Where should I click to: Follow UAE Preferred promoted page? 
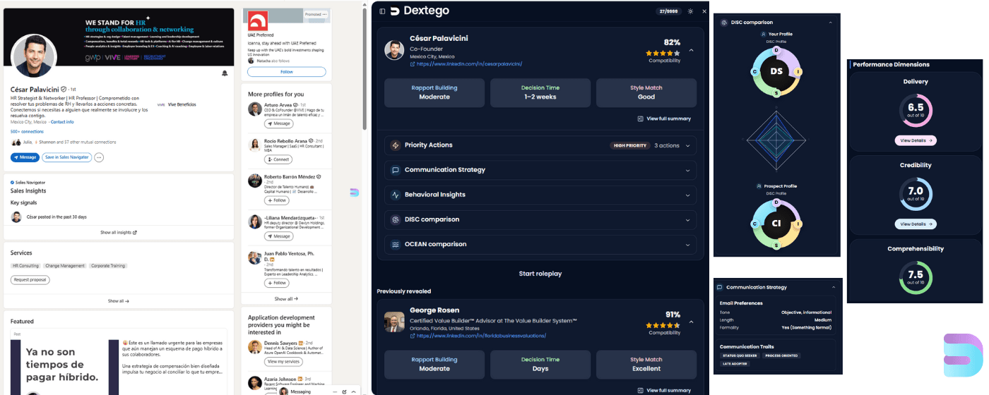coord(287,72)
